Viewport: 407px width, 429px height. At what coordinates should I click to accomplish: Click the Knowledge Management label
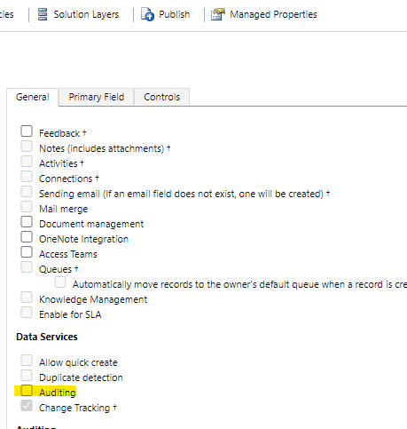coord(93,299)
